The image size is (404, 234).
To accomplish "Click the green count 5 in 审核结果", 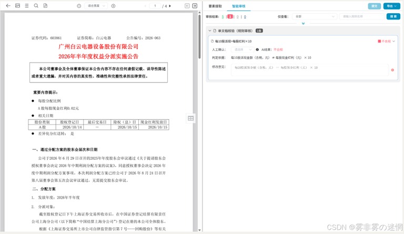I will pos(223,17).
